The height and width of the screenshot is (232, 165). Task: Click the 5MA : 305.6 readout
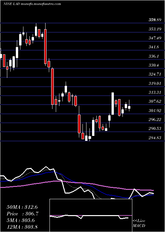point(20,220)
